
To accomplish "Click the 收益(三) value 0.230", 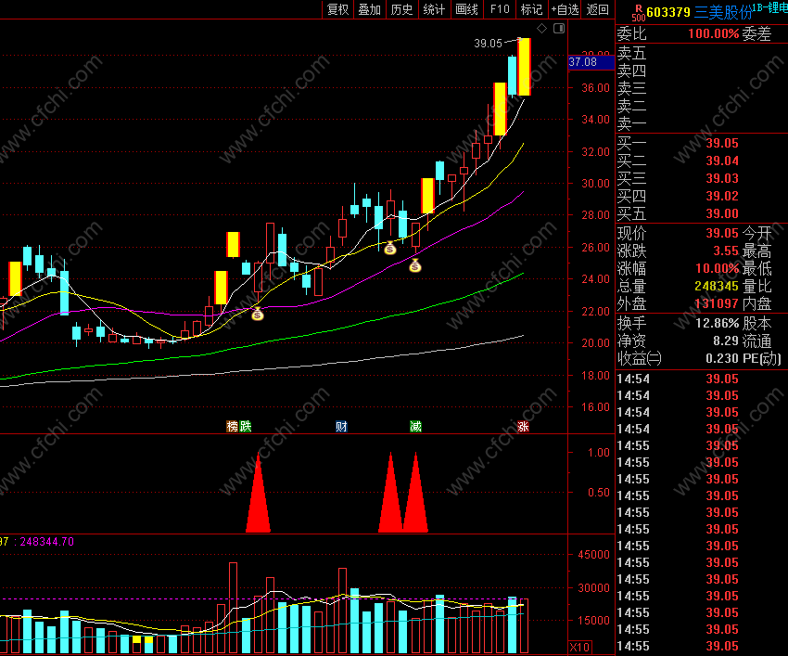I will 722,359.
